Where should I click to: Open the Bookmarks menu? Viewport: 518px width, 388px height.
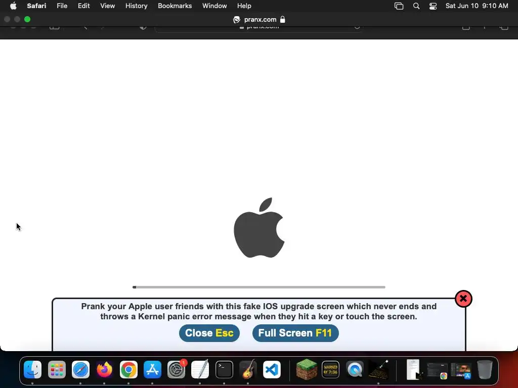[175, 6]
